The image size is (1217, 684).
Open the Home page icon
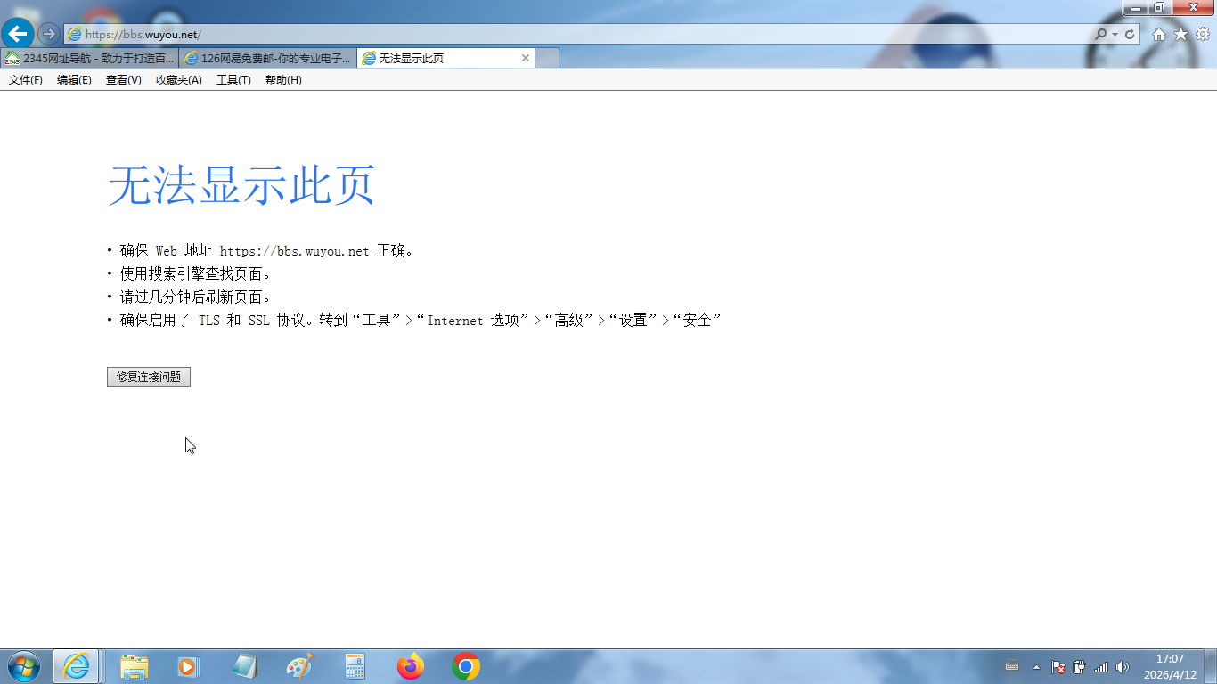click(x=1159, y=34)
